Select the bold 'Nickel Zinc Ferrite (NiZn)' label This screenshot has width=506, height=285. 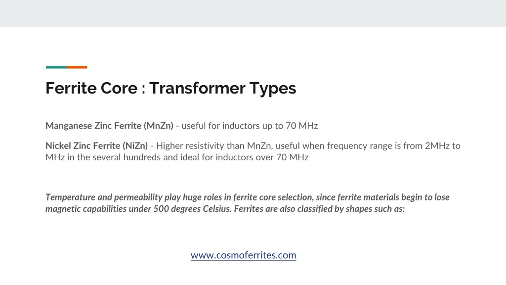click(x=96, y=146)
